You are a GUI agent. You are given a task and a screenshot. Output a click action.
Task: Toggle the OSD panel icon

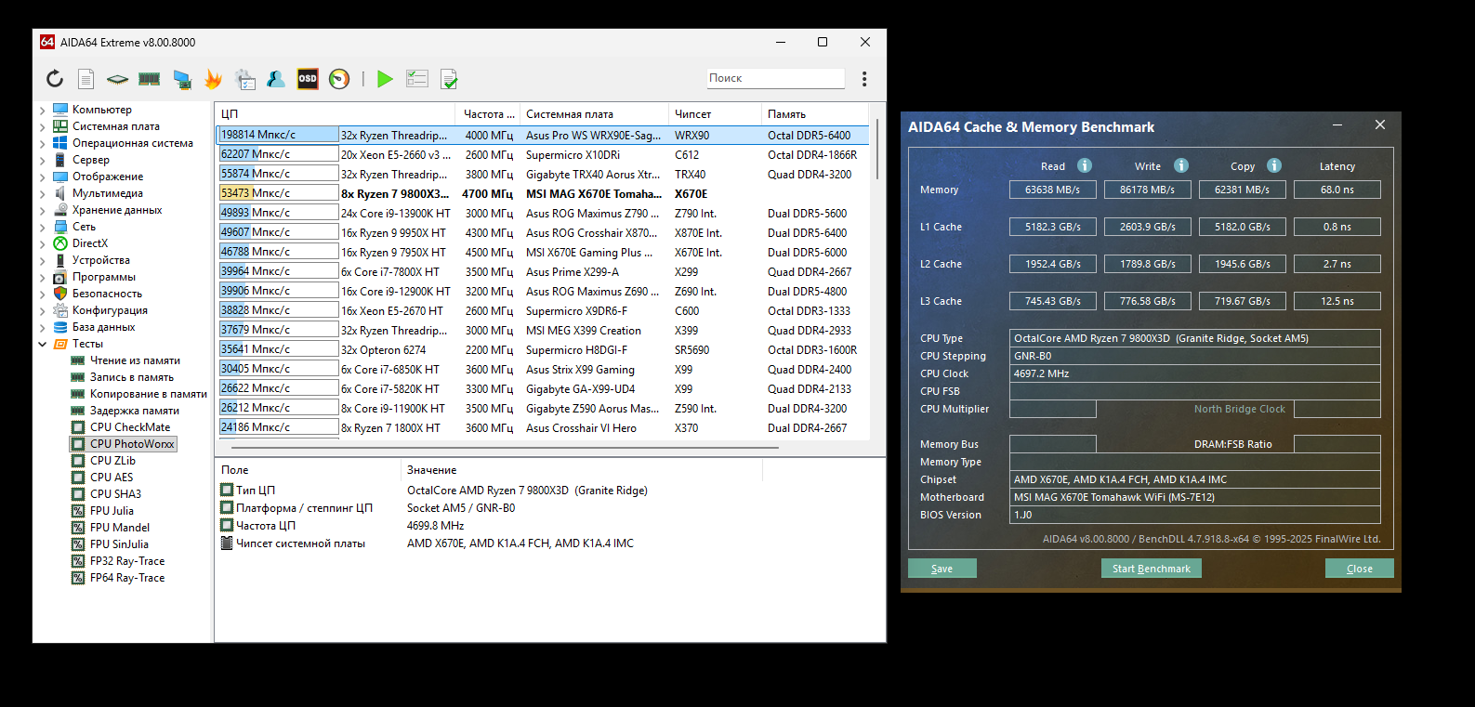pyautogui.click(x=308, y=79)
